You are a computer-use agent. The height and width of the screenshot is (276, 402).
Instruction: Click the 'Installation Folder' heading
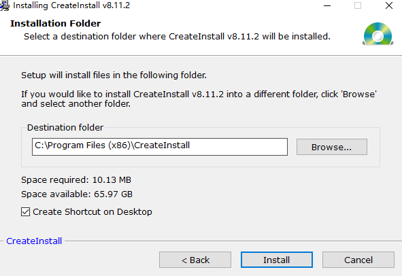(x=55, y=23)
